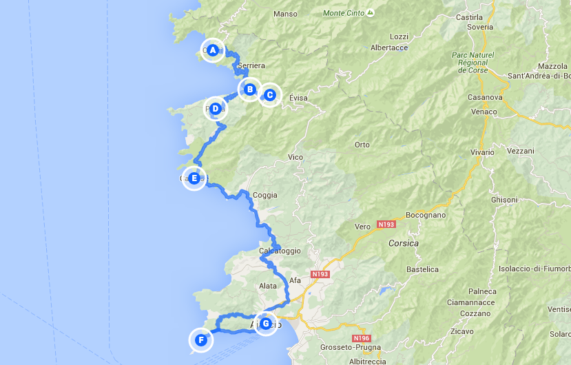Click the Calcatoggio town label
This screenshot has height=365, width=571.
click(x=280, y=251)
